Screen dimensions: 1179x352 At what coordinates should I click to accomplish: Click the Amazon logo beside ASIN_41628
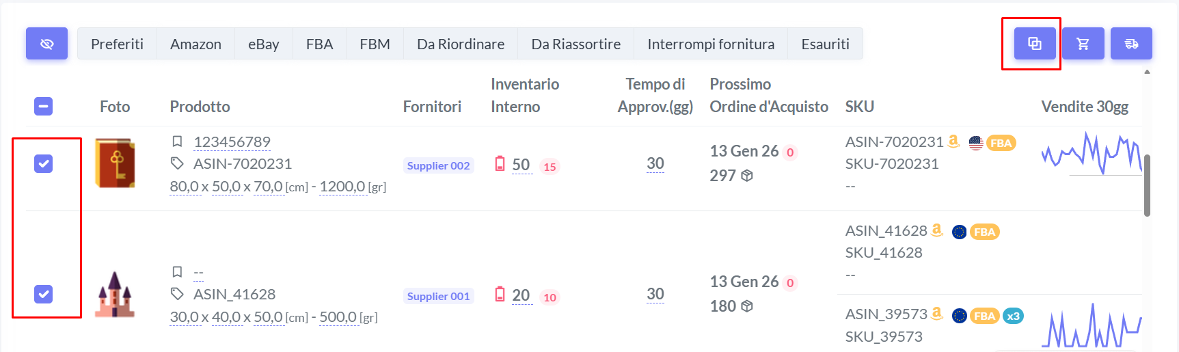[937, 230]
